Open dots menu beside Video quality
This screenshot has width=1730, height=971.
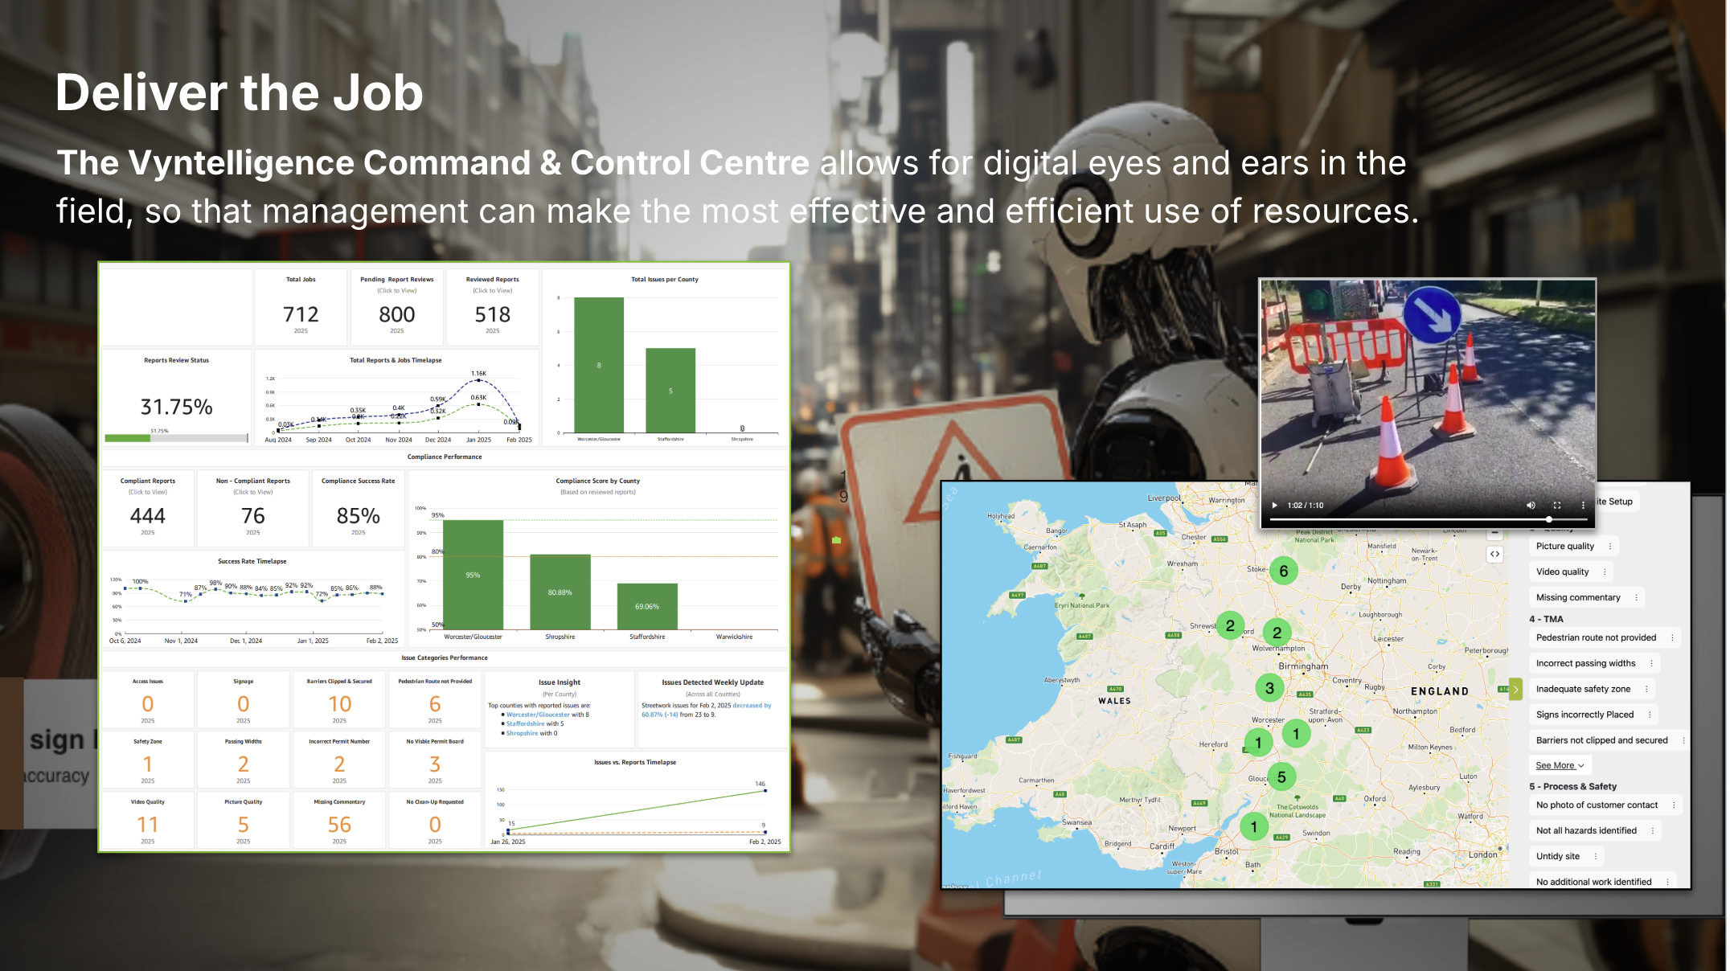[x=1605, y=572]
